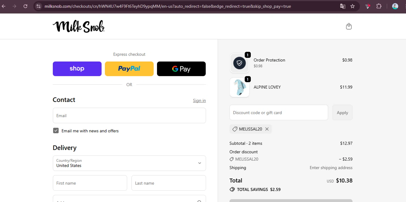Open the browser extensions puzzle icon
Viewport: 406px width, 202px height.
tap(379, 6)
